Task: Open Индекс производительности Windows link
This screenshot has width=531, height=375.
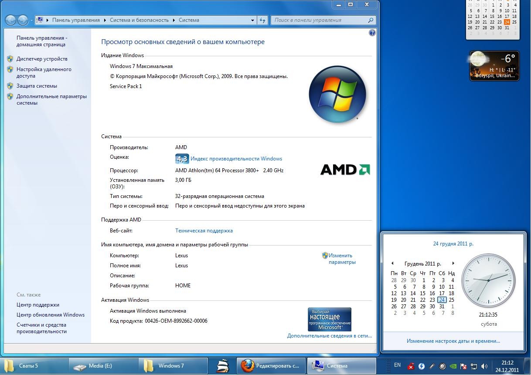Action: click(236, 159)
